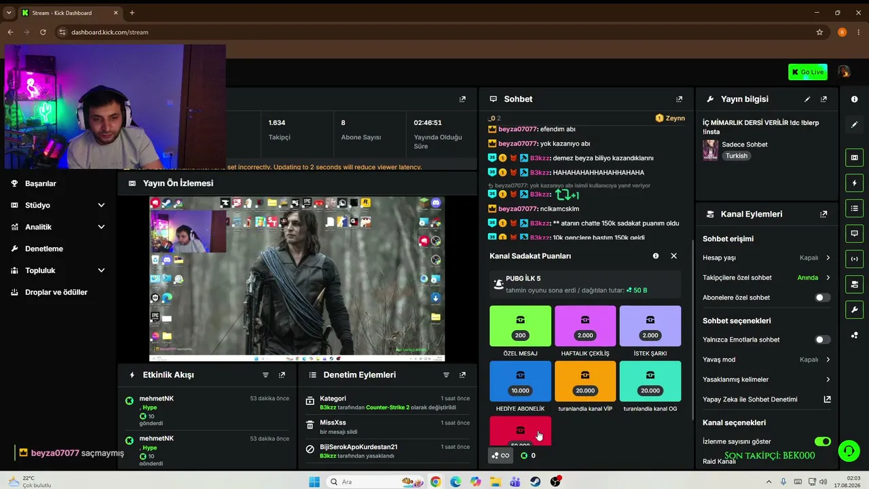Click the Zeynn badge in chat header

(670, 118)
